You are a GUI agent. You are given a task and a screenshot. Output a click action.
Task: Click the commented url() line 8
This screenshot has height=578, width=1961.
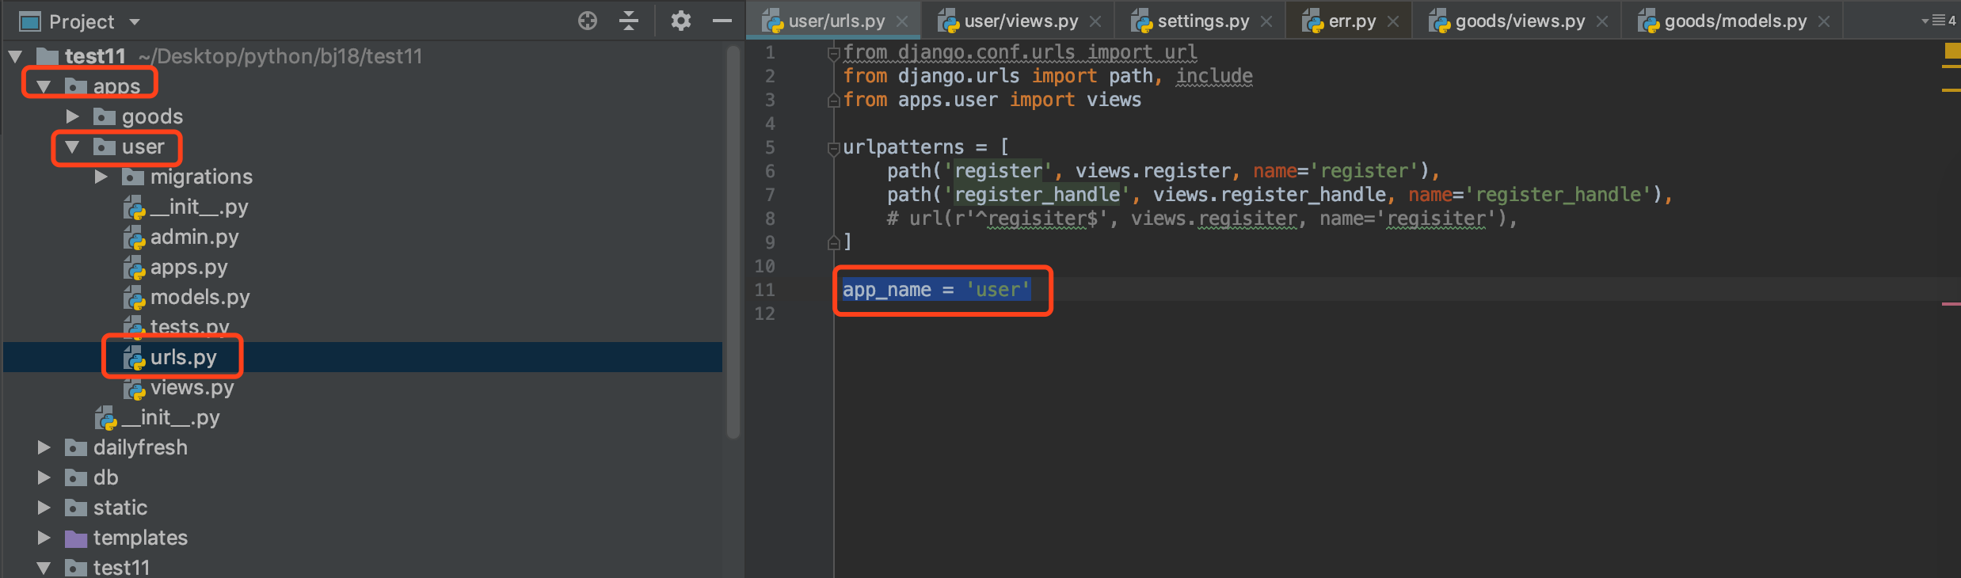coord(1201,219)
